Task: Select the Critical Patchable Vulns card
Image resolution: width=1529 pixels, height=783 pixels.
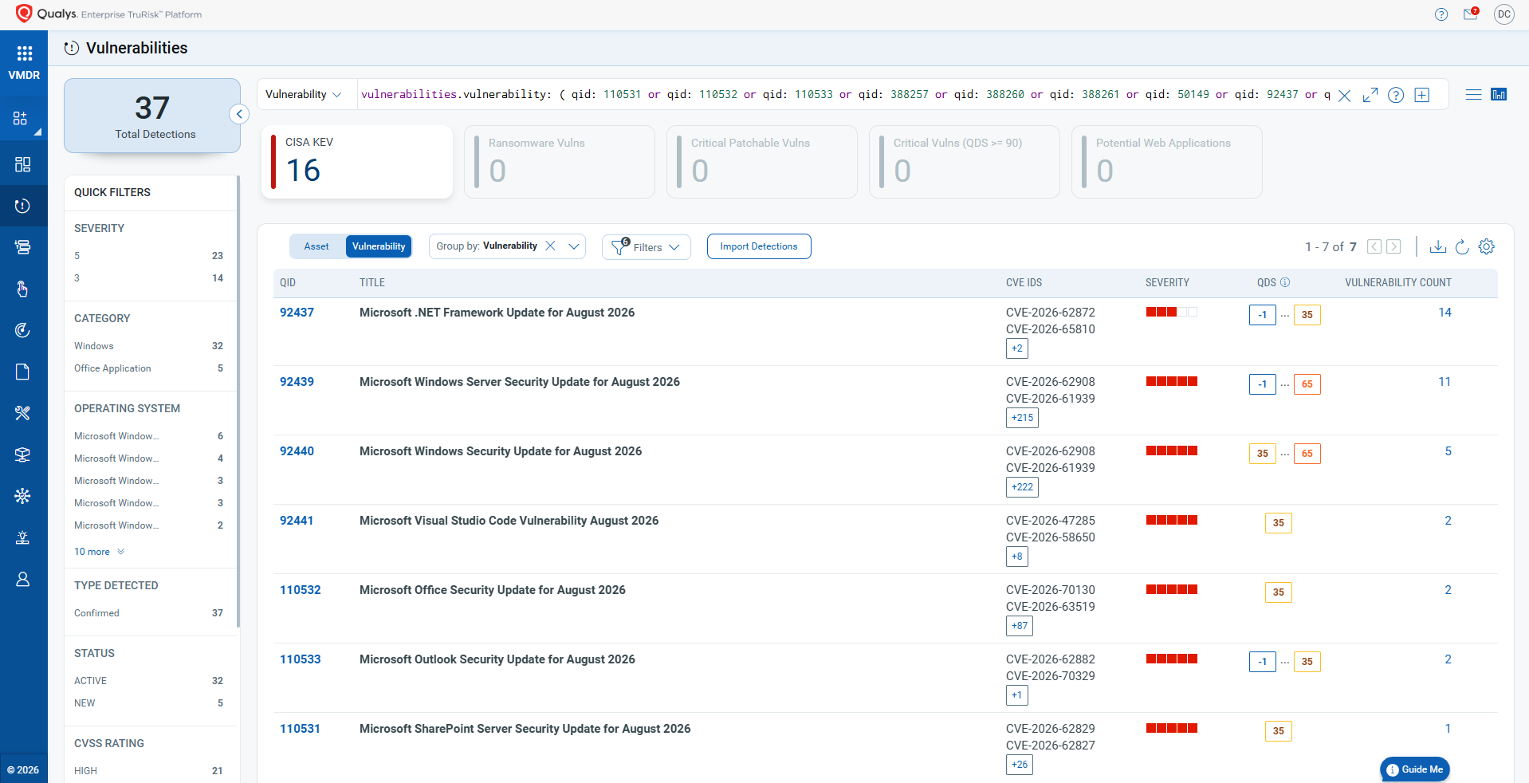Action: point(762,162)
